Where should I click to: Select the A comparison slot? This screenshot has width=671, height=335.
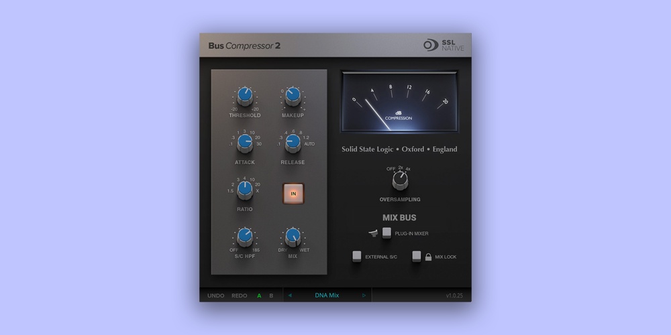(259, 295)
